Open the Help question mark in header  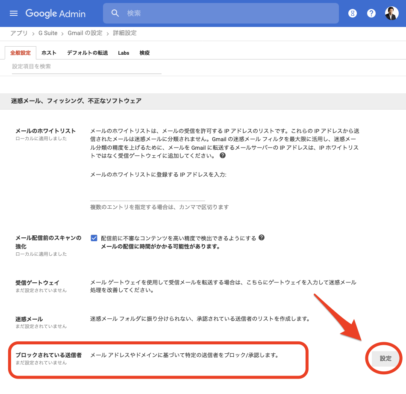point(371,13)
